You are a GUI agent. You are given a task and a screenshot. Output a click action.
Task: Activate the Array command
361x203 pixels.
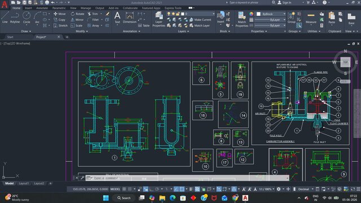[x=93, y=25]
